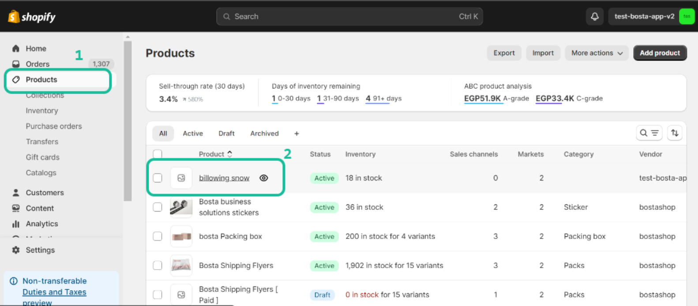Open Gift cards in the sidebar
The height and width of the screenshot is (306, 698).
click(x=42, y=157)
